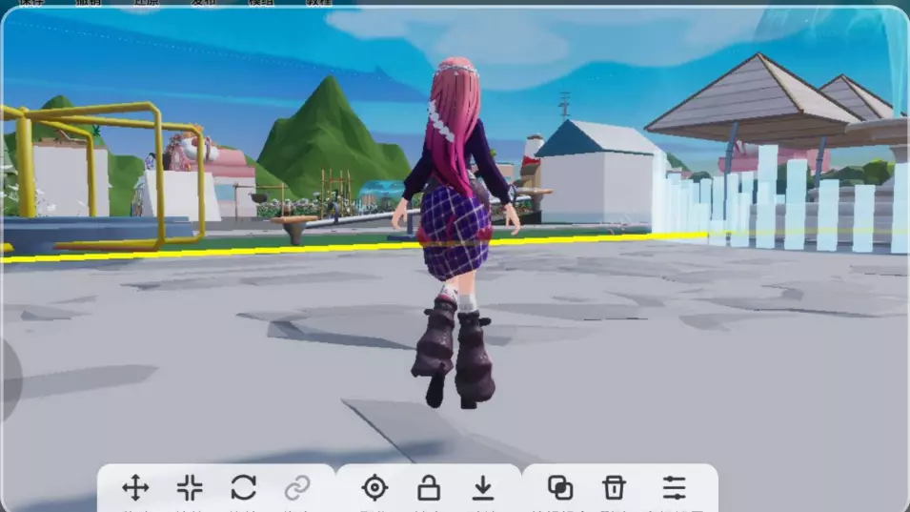910x512 pixels.
Task: Toggle the padlock lock icon
Action: [429, 488]
